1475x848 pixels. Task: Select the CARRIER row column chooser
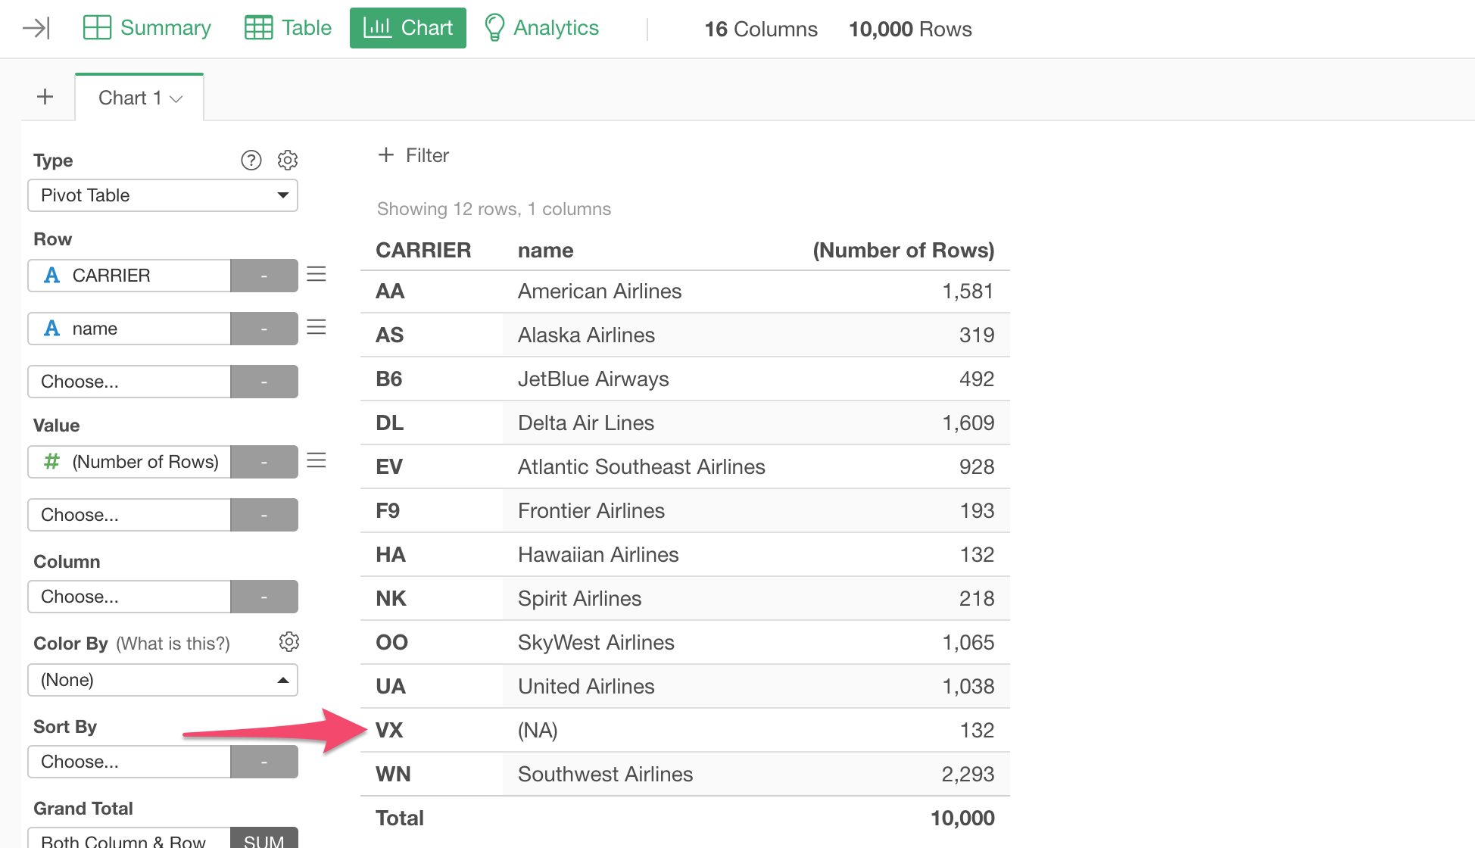click(x=129, y=276)
